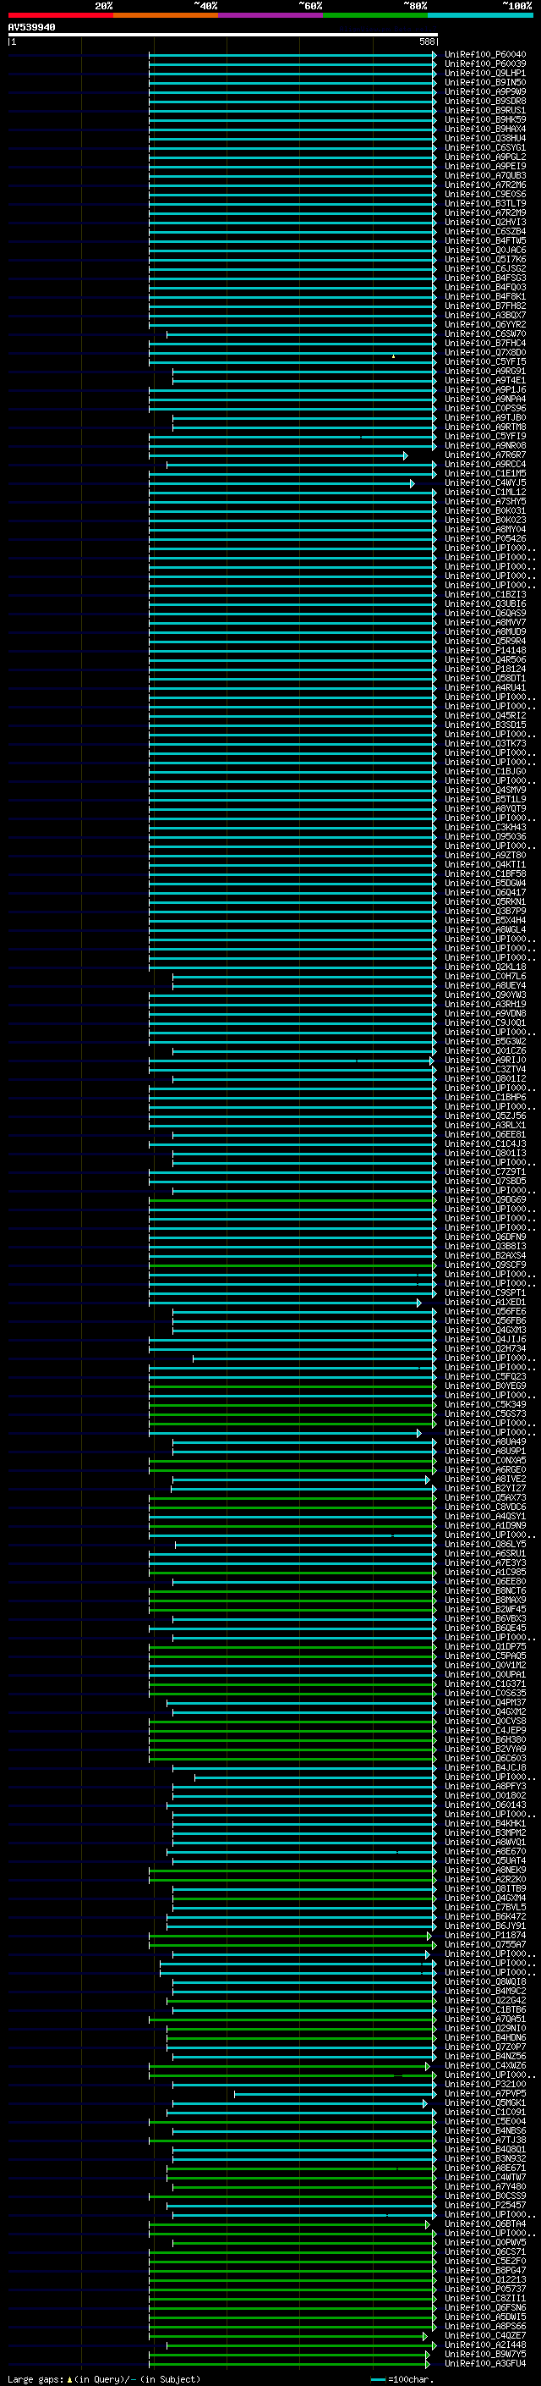
Task: Click the purple ~60% identity color segment
Action: (x=270, y=15)
